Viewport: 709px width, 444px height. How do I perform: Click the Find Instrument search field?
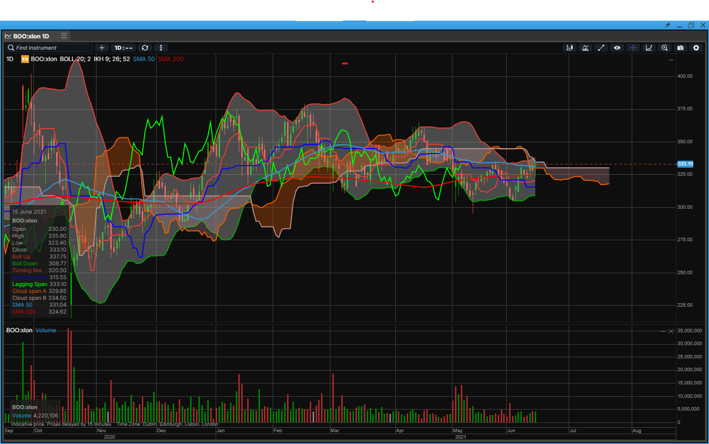pos(49,48)
